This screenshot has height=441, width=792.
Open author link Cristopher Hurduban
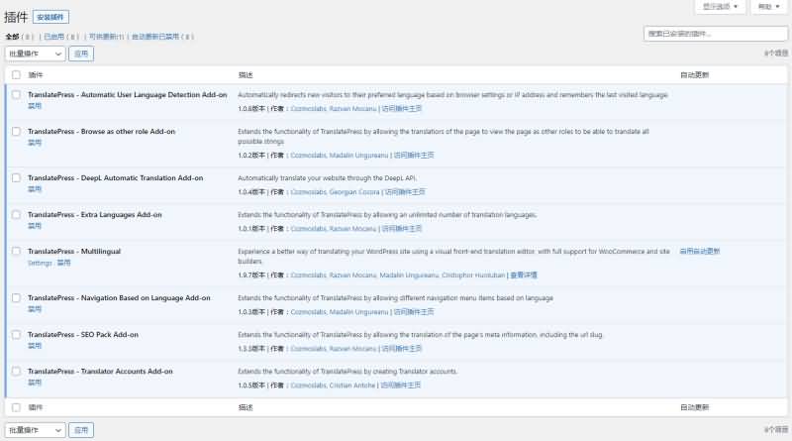pyautogui.click(x=473, y=276)
